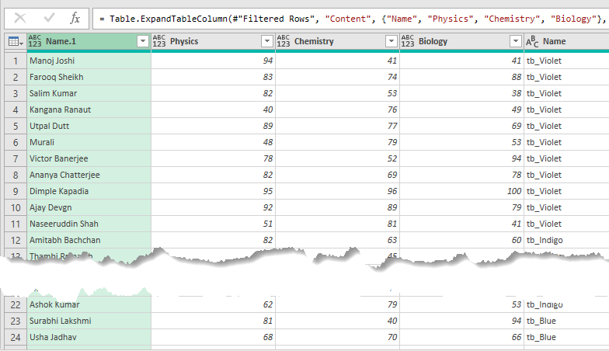The height and width of the screenshot is (351, 609).
Task: Open filter dropdown for Chemistry column
Action: (391, 41)
